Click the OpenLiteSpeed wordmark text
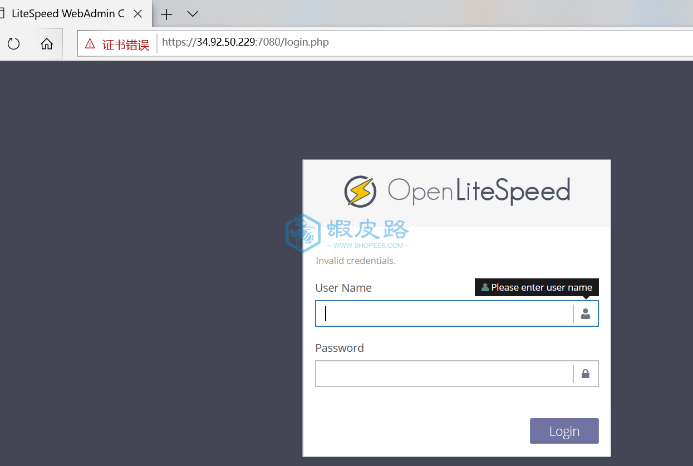This screenshot has width=693, height=466. pyautogui.click(x=479, y=191)
